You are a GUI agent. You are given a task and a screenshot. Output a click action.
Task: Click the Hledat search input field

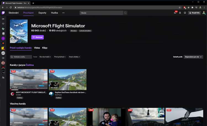pos(101,13)
